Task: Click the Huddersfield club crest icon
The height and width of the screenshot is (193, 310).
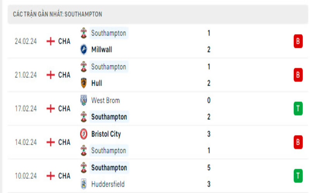Action: tap(84, 184)
